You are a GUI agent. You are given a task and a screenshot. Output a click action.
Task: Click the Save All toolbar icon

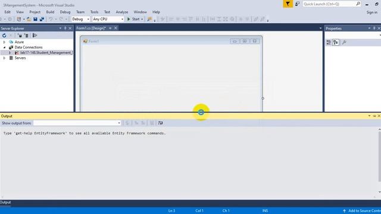click(42, 19)
